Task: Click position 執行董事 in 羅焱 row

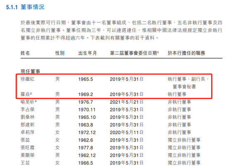Action: point(177,94)
